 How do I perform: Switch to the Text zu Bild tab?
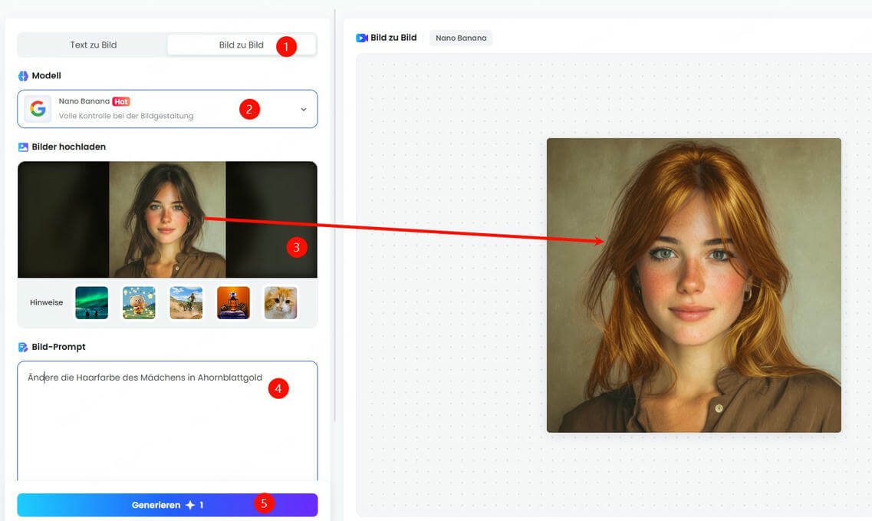[92, 45]
